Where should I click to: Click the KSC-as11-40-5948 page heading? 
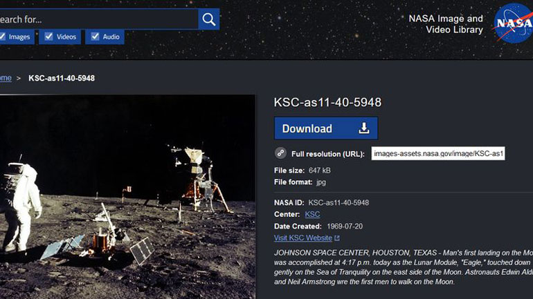[x=327, y=102]
